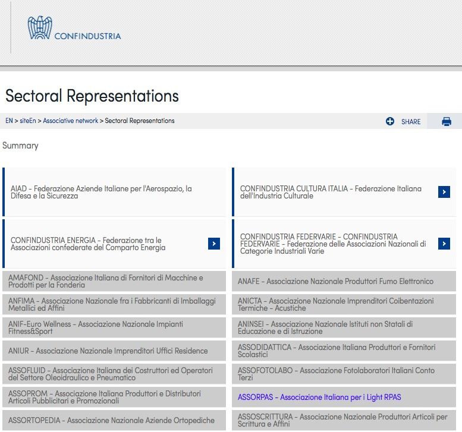Go to siteEn breadcrumb
This screenshot has width=462, height=432.
point(28,121)
